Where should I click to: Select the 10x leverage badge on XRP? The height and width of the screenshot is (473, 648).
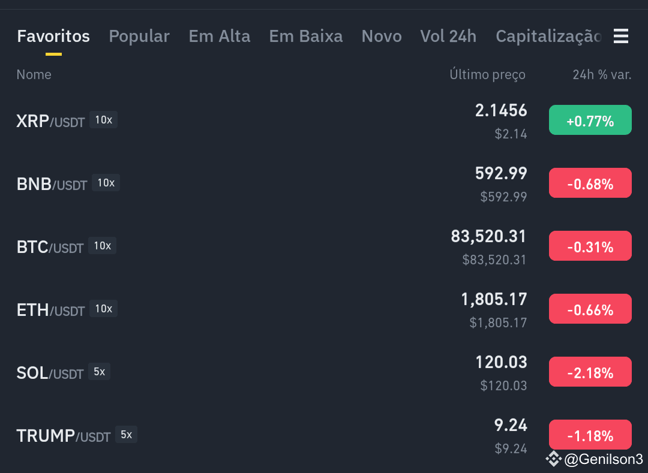pos(104,120)
